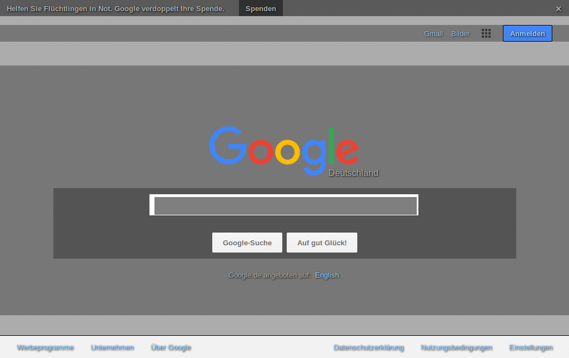This screenshot has height=358, width=569.
Task: Click the Auf gut Glück! button
Action: (322, 243)
